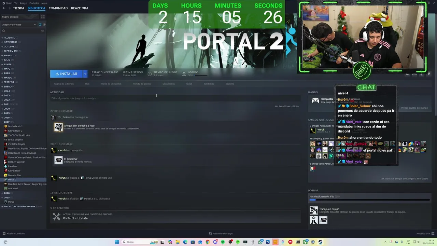Open Windows Start menu
Image resolution: width=437 pixels, height=246 pixels.
click(117, 242)
